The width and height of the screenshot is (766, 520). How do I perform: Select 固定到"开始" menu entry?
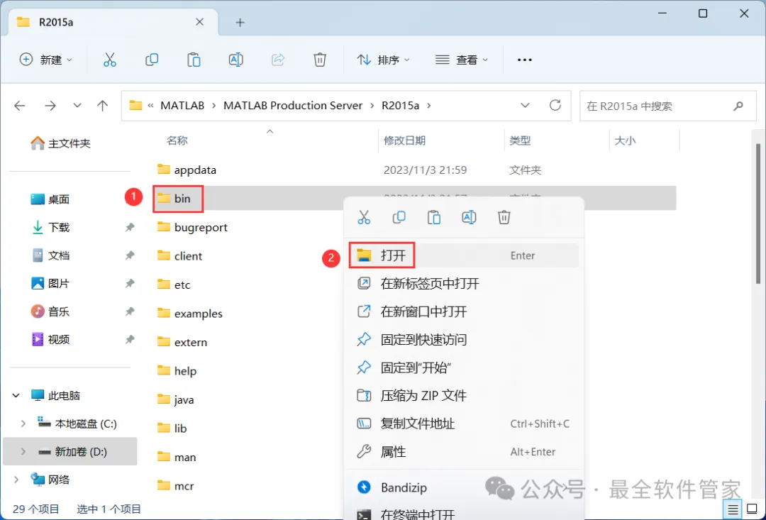pos(464,367)
